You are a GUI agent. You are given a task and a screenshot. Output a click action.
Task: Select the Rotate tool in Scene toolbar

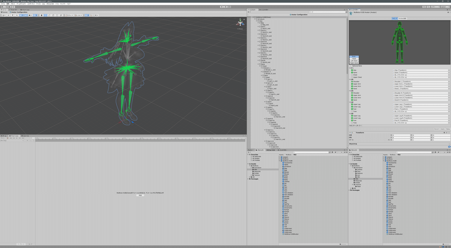[49, 15]
